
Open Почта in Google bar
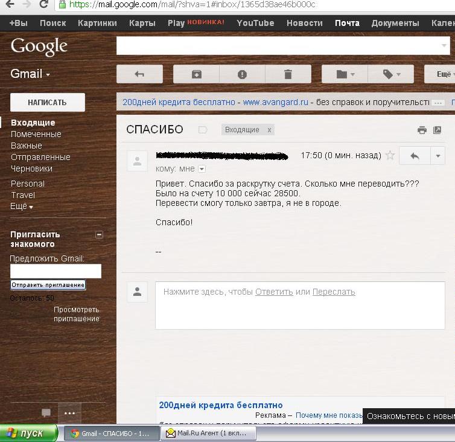pos(347,23)
